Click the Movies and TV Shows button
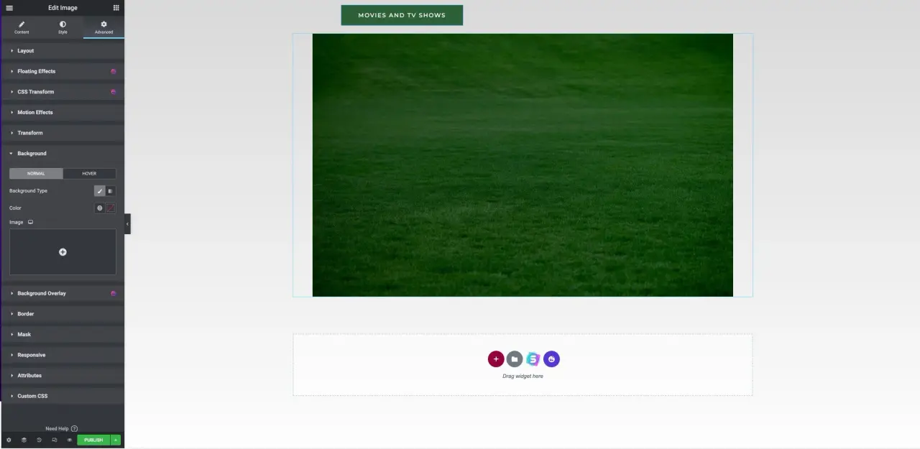Image resolution: width=920 pixels, height=449 pixels. [402, 15]
